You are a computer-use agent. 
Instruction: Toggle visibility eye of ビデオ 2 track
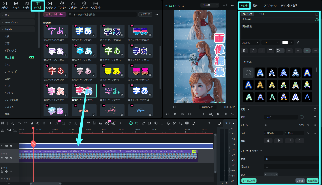(11, 158)
